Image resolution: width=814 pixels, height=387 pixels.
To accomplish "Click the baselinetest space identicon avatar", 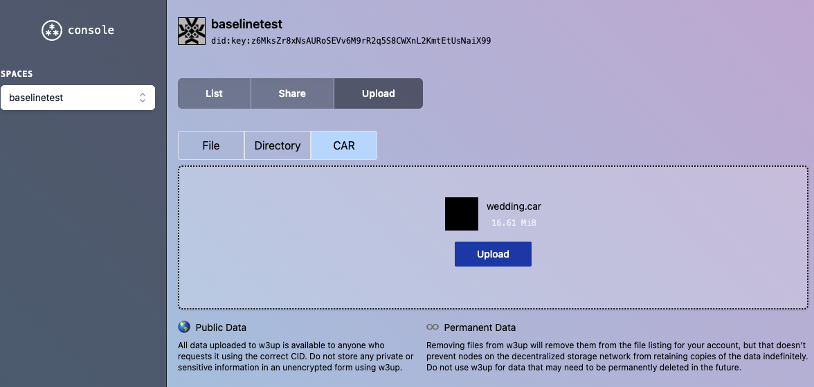I will click(x=192, y=32).
